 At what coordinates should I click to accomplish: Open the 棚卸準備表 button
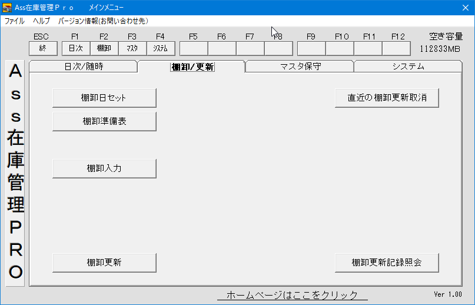[x=104, y=121]
